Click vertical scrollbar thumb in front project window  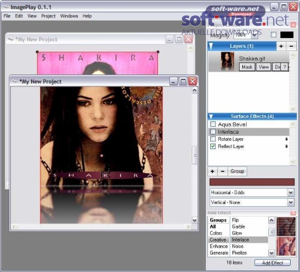[x=195, y=155]
